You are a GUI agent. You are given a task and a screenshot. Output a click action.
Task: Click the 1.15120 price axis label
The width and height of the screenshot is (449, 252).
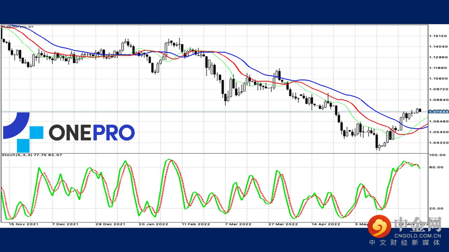click(x=438, y=36)
